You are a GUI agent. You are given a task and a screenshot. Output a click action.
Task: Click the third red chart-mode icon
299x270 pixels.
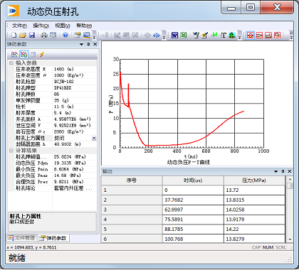point(268,36)
